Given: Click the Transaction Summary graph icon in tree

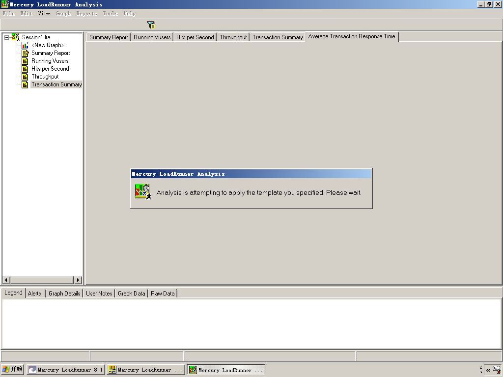Looking at the screenshot, I should point(25,84).
